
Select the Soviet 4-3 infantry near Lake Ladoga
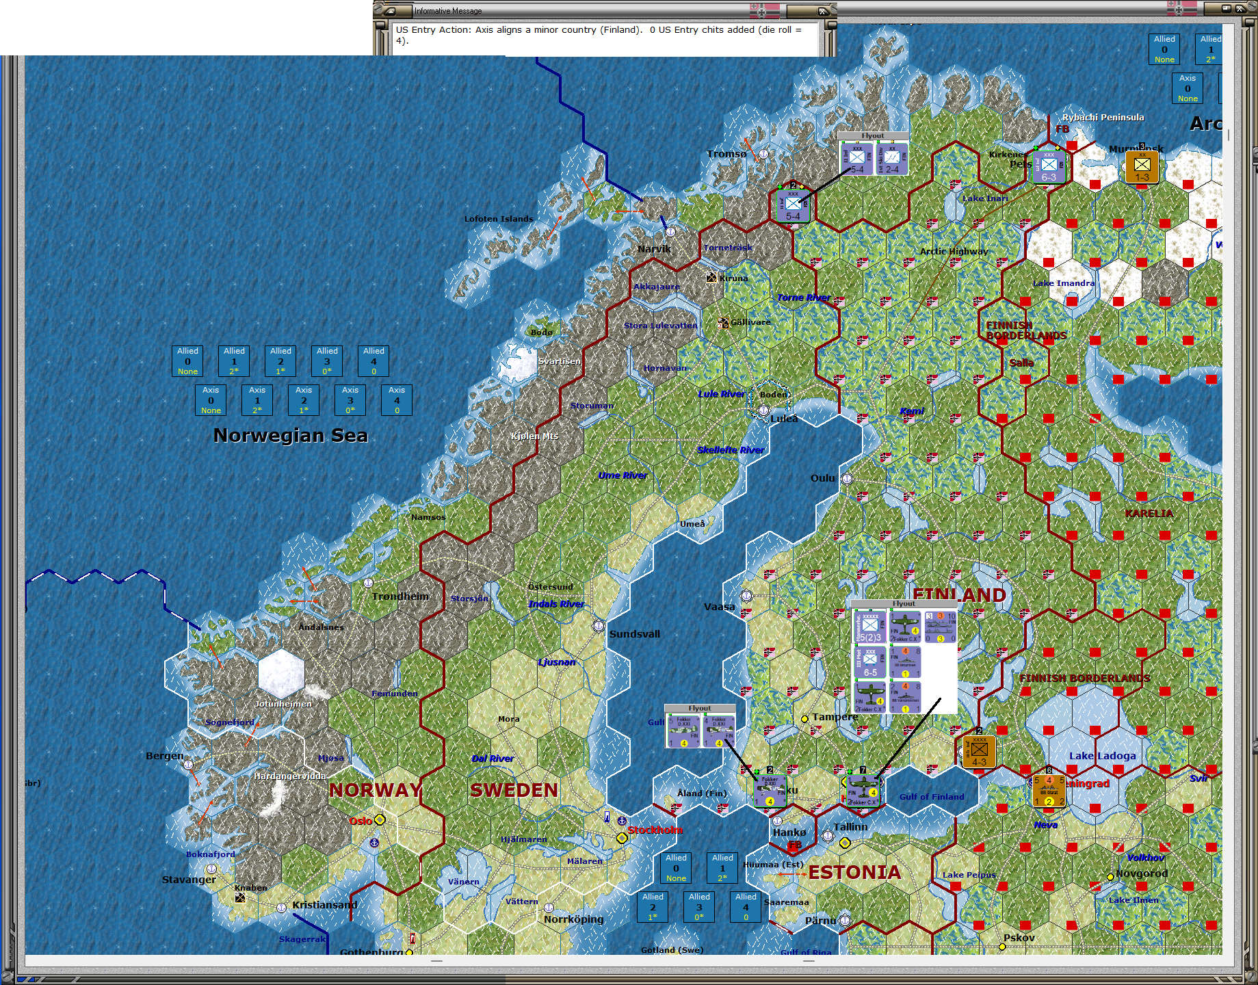point(979,751)
